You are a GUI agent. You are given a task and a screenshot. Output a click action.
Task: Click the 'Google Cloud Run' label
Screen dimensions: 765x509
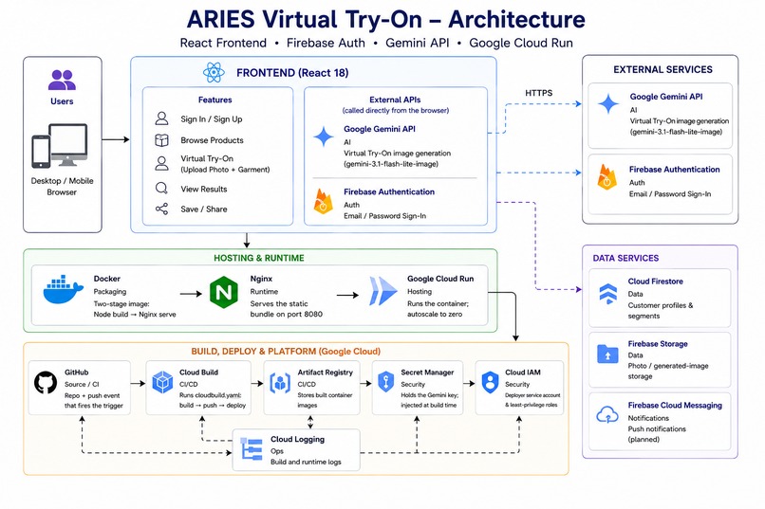click(x=440, y=279)
